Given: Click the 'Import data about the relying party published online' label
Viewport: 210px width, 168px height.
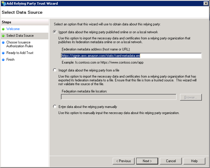Looking at the screenshot, I should 108,32.
